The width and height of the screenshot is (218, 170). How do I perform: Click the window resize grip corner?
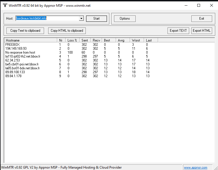[216, 168]
